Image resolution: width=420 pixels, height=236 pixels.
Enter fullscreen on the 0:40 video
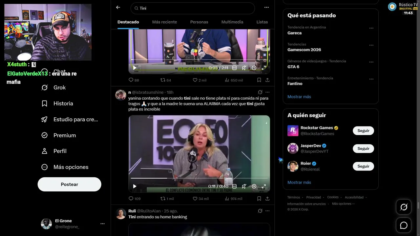pos(264,186)
